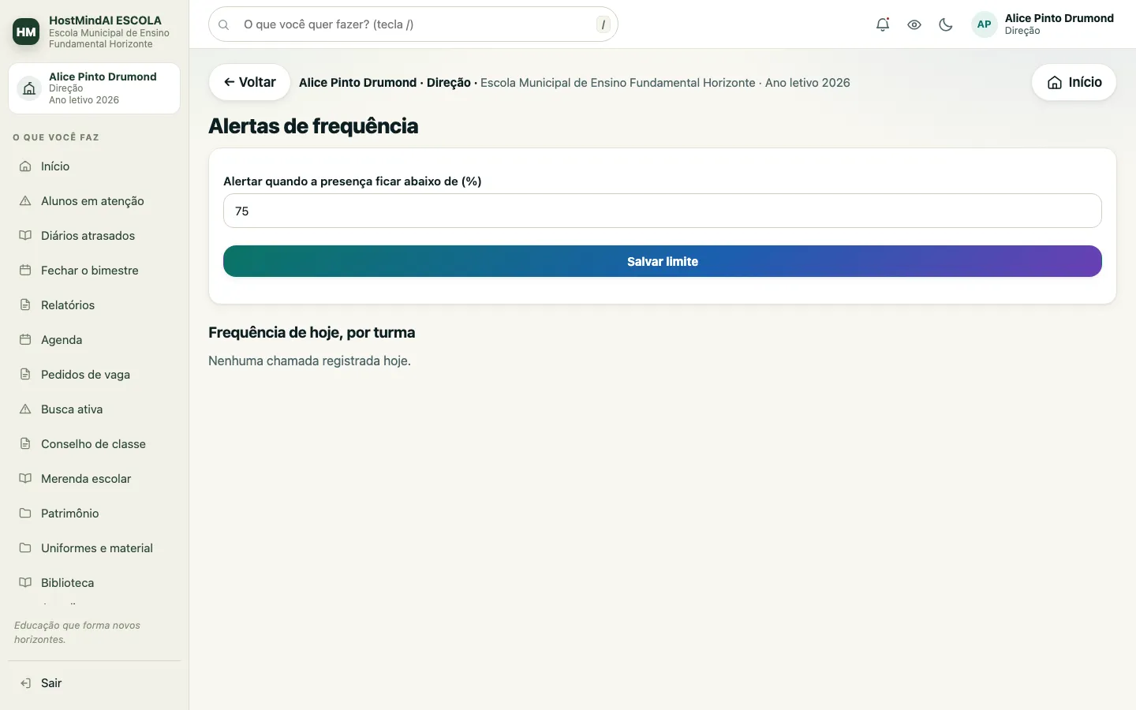
Task: Open Merenda escolar
Action: [95, 479]
